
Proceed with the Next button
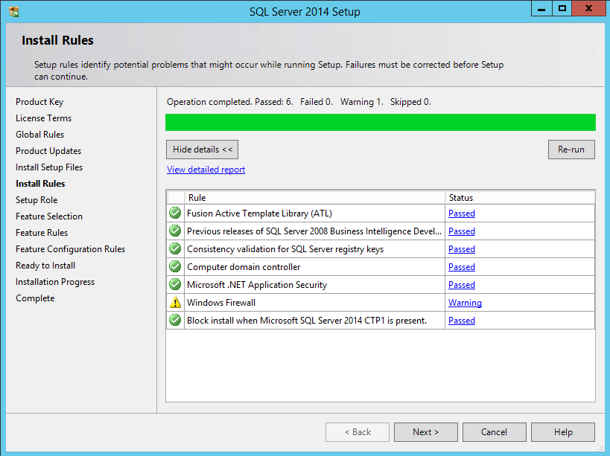(x=426, y=432)
